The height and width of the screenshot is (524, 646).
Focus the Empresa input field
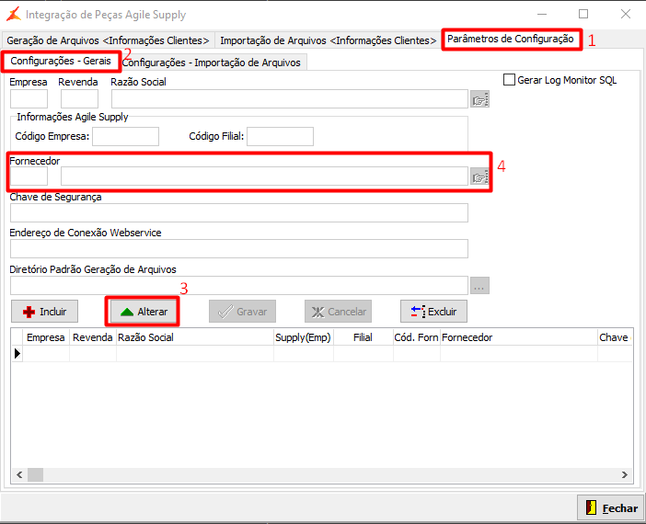click(x=29, y=99)
